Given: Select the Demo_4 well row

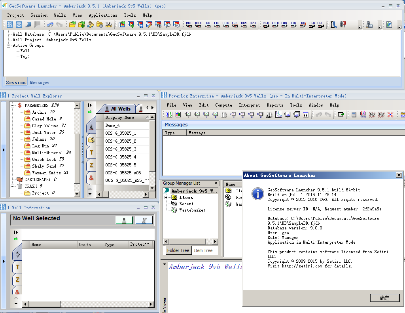Looking at the screenshot, I should pyautogui.click(x=127, y=126).
